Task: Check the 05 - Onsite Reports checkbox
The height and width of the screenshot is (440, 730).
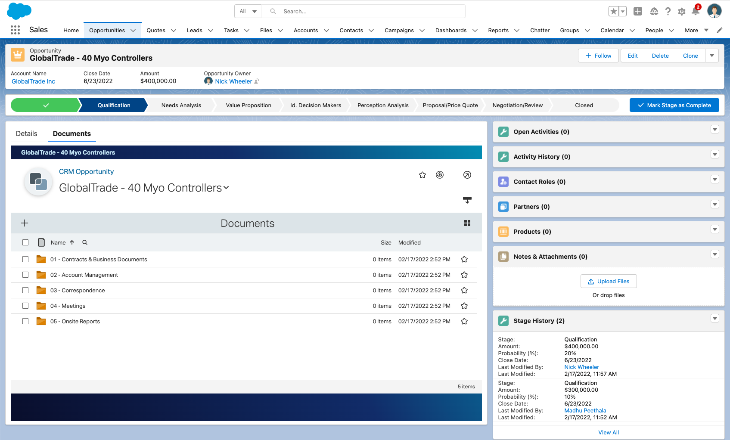Action: pos(25,321)
